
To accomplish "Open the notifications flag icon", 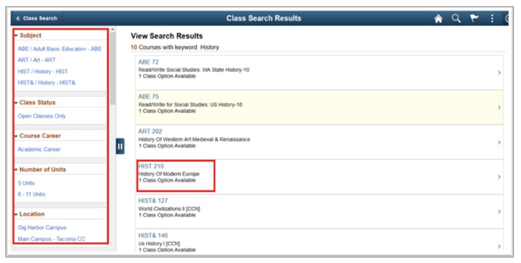I will click(x=474, y=18).
